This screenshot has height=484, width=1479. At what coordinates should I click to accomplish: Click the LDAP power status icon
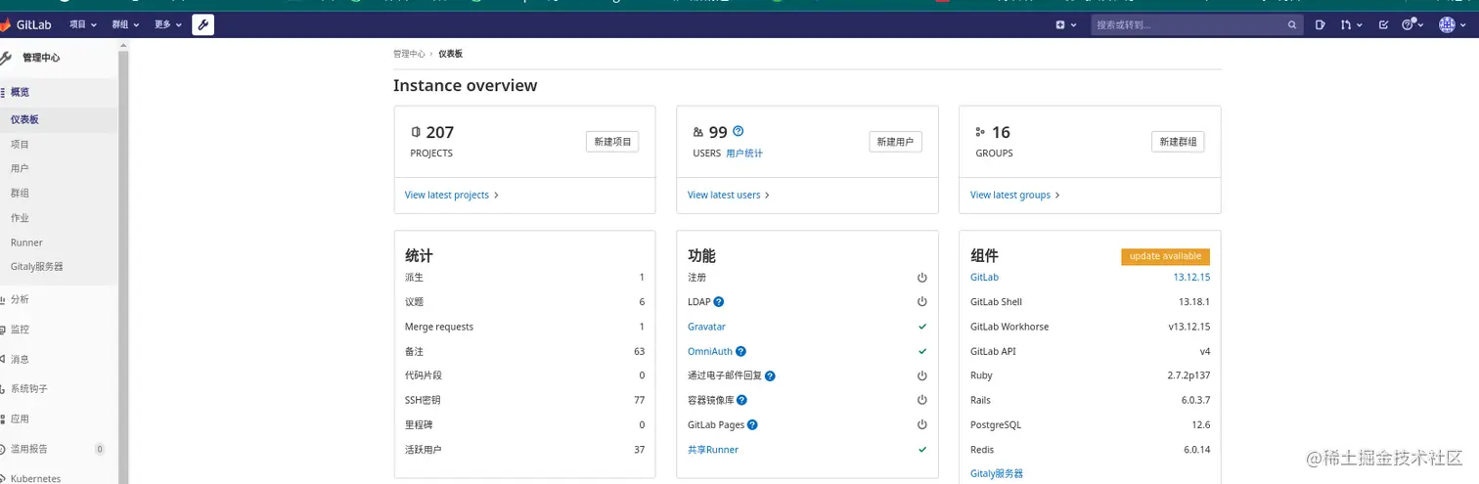click(921, 302)
